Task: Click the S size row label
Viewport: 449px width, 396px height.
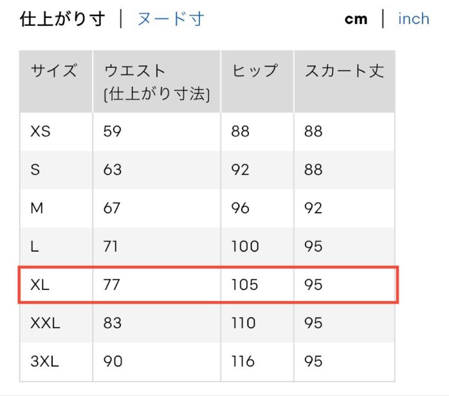Action: [x=35, y=170]
